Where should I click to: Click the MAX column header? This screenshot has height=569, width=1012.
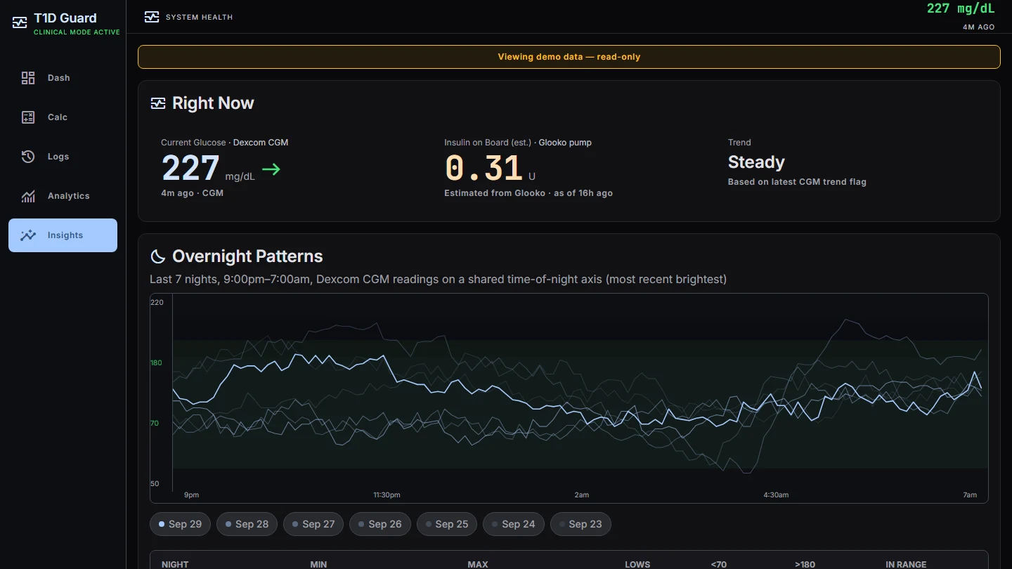tap(478, 565)
